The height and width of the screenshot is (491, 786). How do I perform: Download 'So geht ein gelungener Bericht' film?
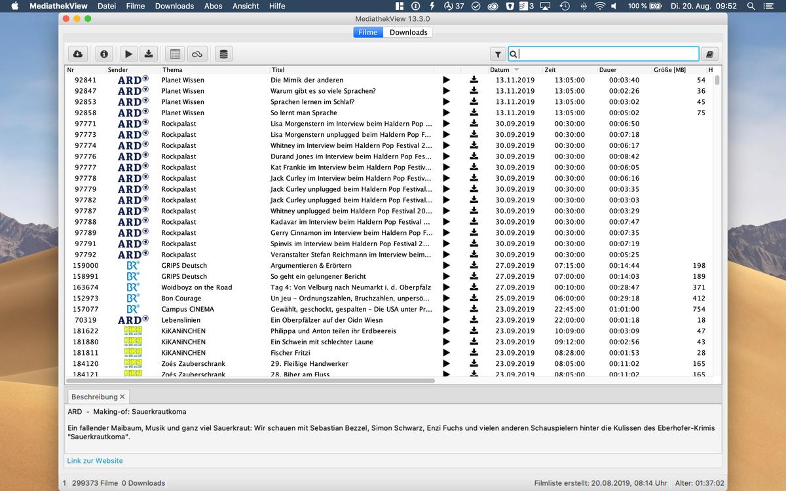[x=474, y=276]
